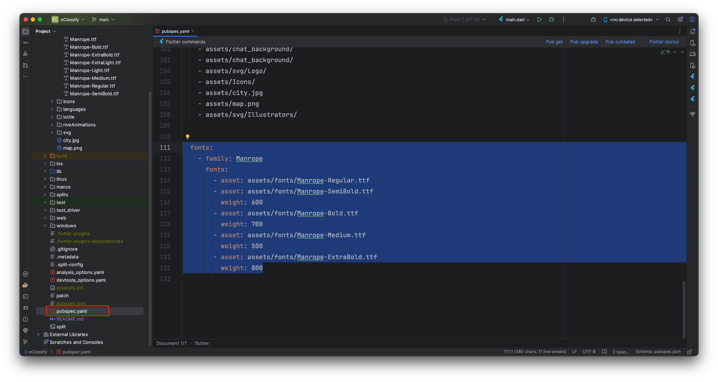Screen dimensions: 718x382
Task: Expand the icons folder in project tree
Action: point(52,101)
